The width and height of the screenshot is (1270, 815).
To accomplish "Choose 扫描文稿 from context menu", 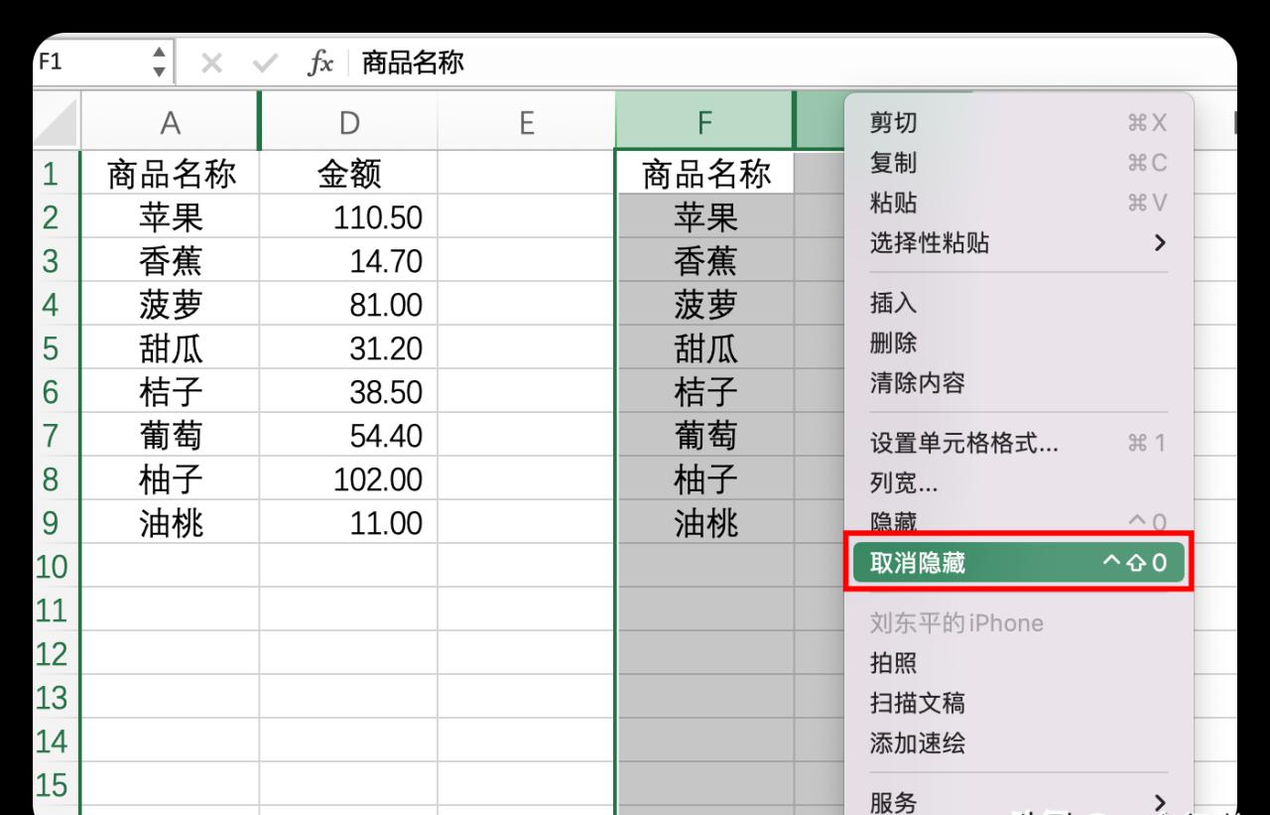I will 1018,704.
